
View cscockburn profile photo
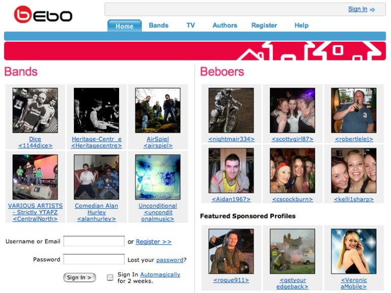pyautogui.click(x=292, y=170)
